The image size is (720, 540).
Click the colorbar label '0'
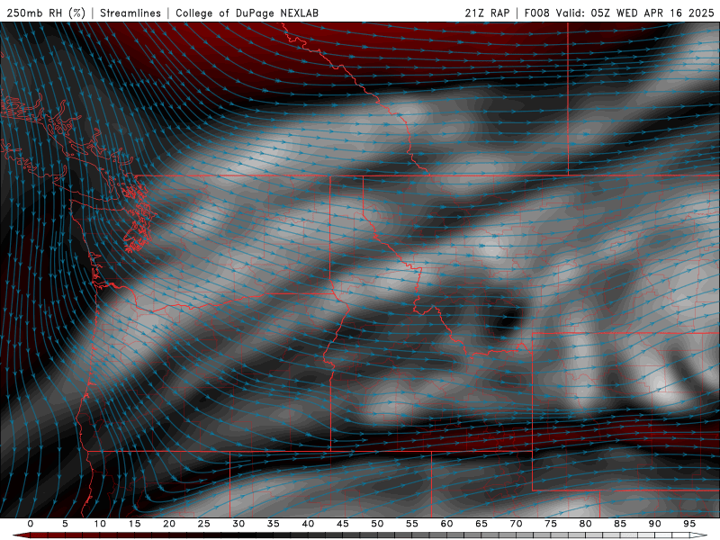(x=31, y=524)
